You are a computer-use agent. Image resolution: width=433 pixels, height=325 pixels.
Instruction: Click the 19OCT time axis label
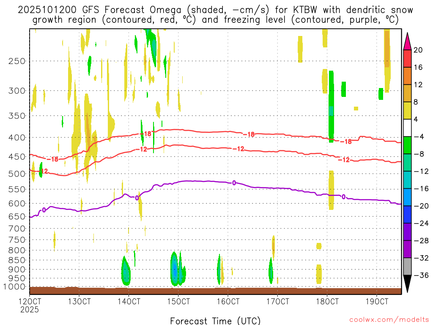[377, 301]
